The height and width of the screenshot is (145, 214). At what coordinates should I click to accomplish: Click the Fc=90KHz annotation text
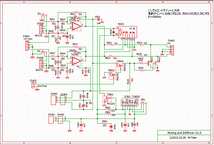(x=155, y=17)
